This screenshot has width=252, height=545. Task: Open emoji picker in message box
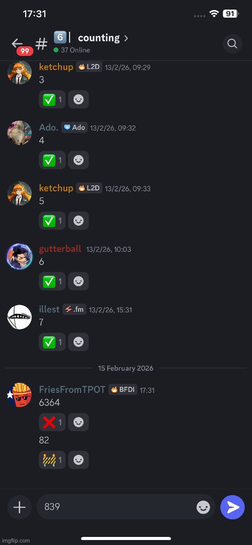click(203, 507)
